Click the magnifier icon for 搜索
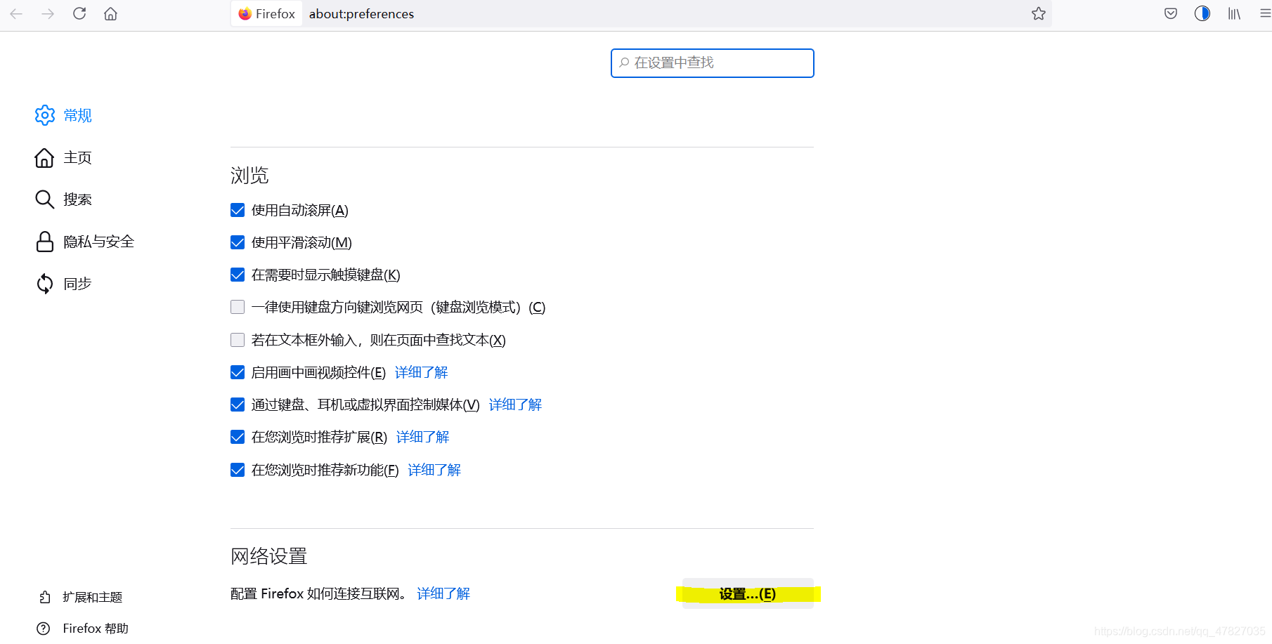 pos(44,199)
